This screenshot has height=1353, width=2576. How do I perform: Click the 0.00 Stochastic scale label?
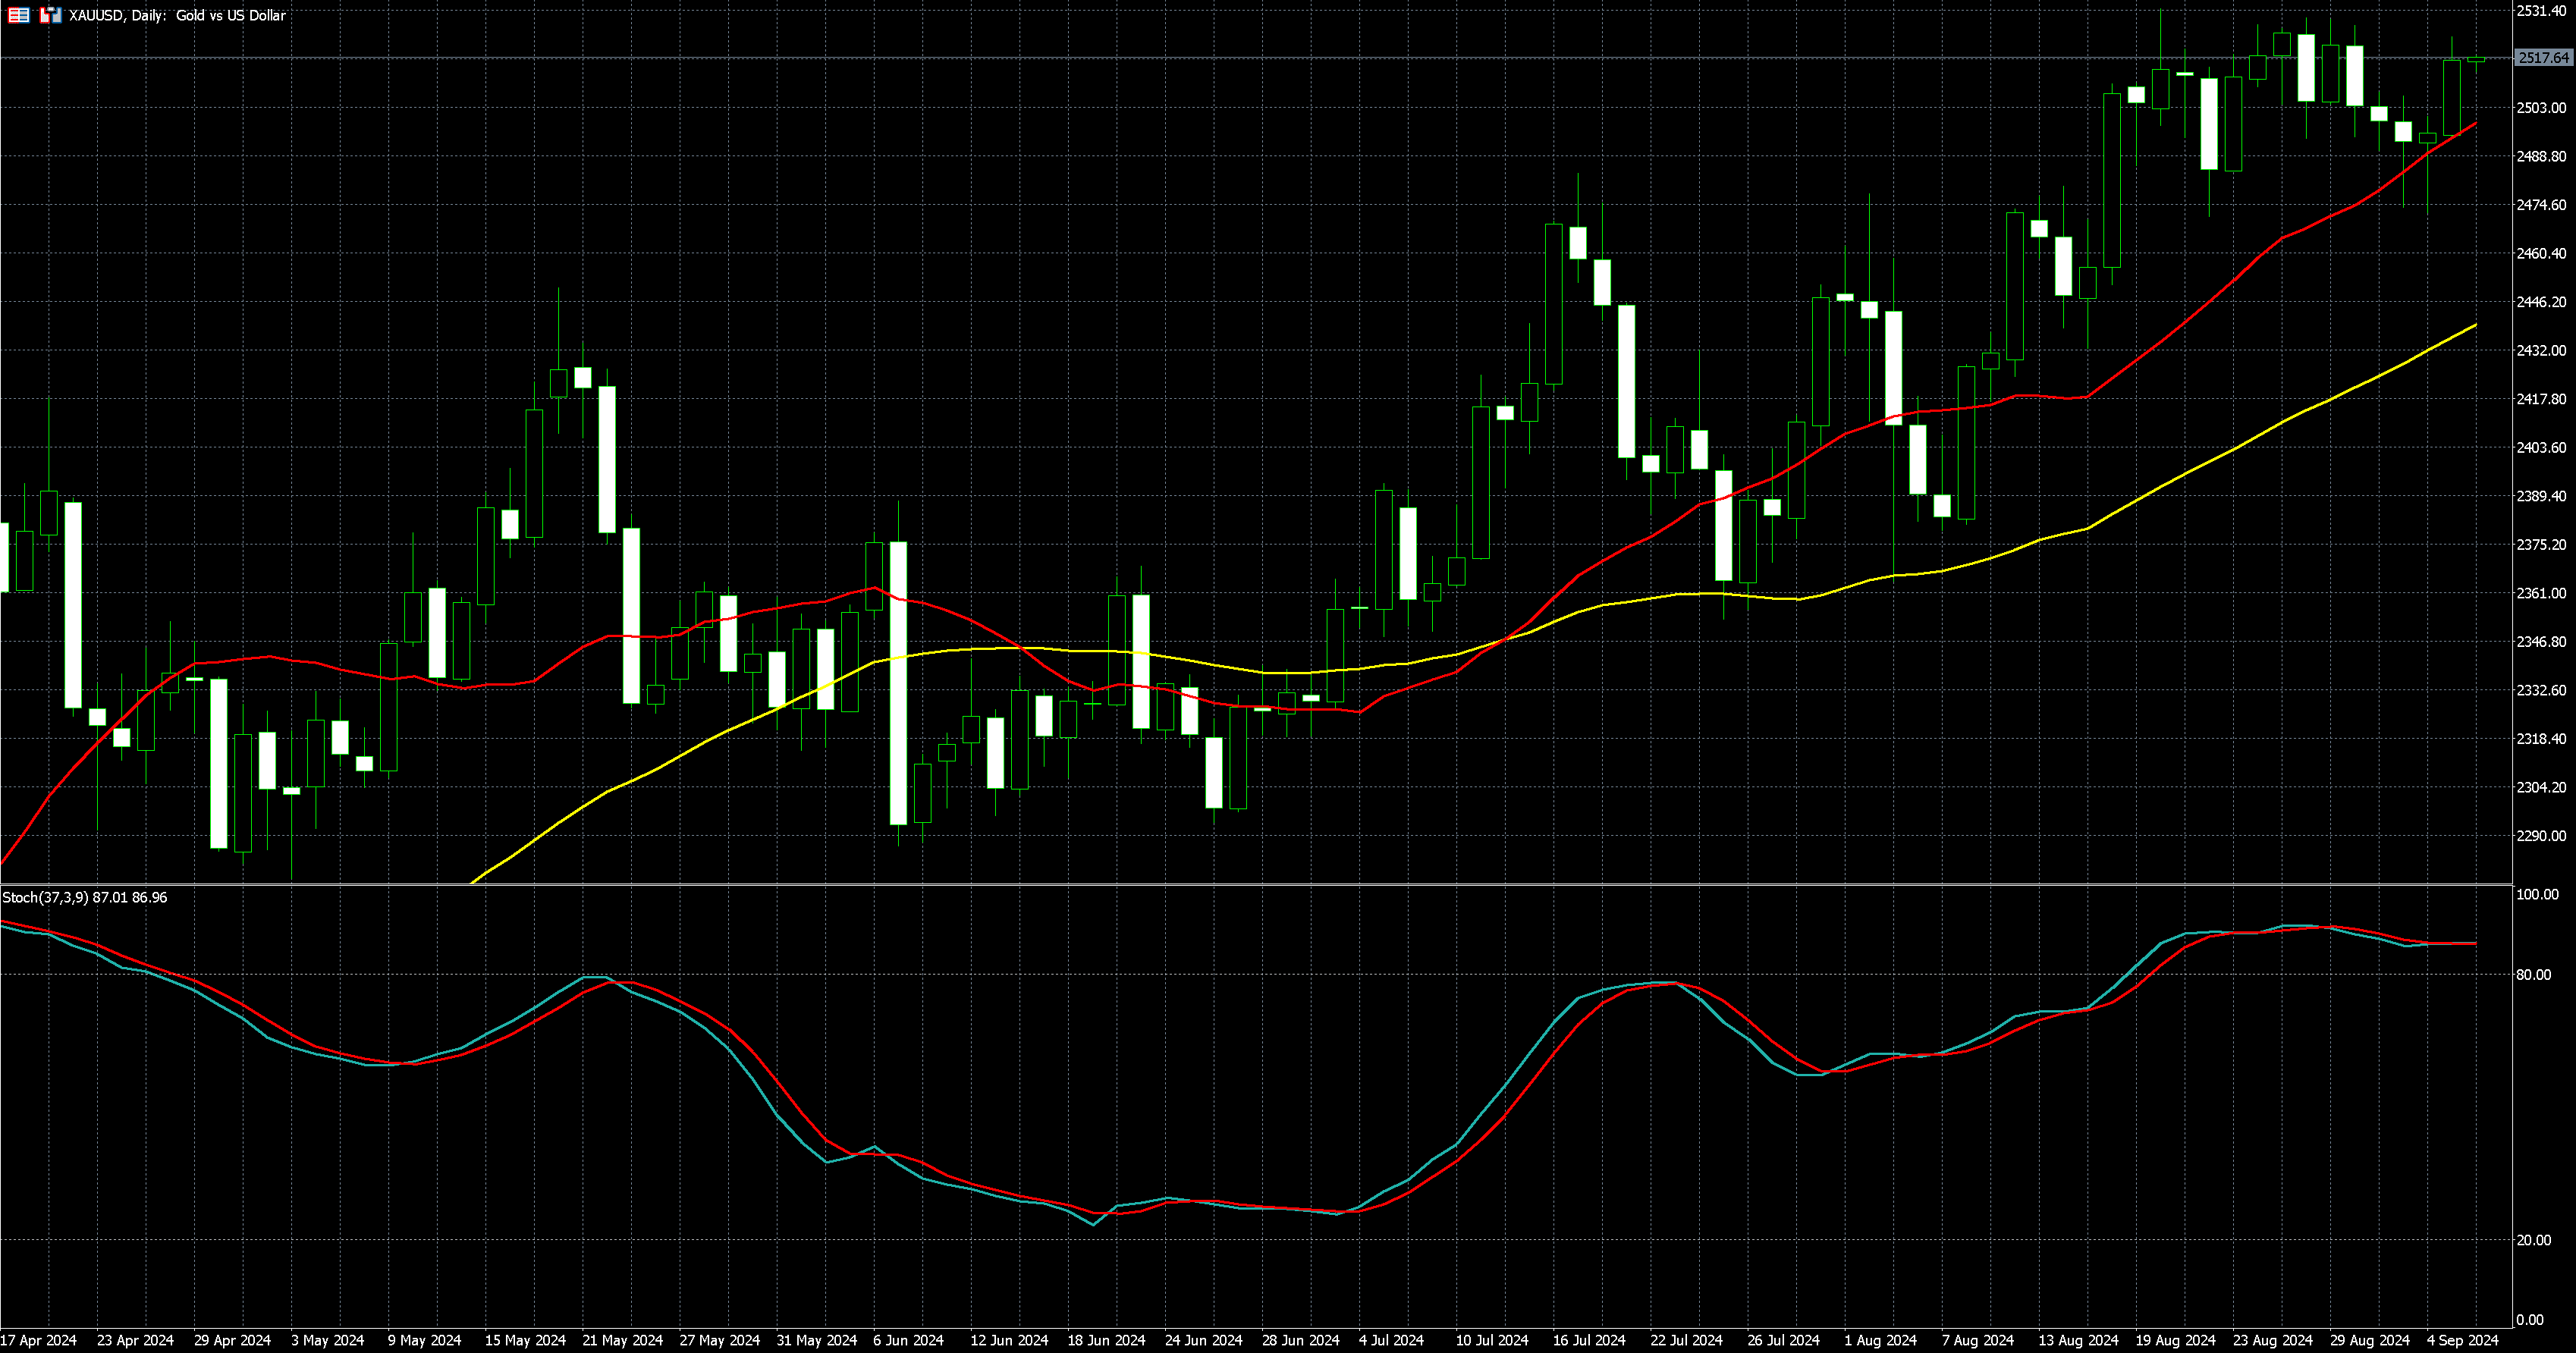coord(2530,1320)
